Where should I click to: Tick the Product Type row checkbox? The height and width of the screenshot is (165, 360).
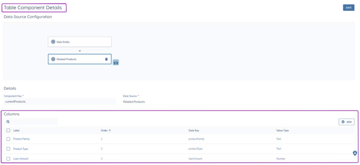tap(8, 149)
